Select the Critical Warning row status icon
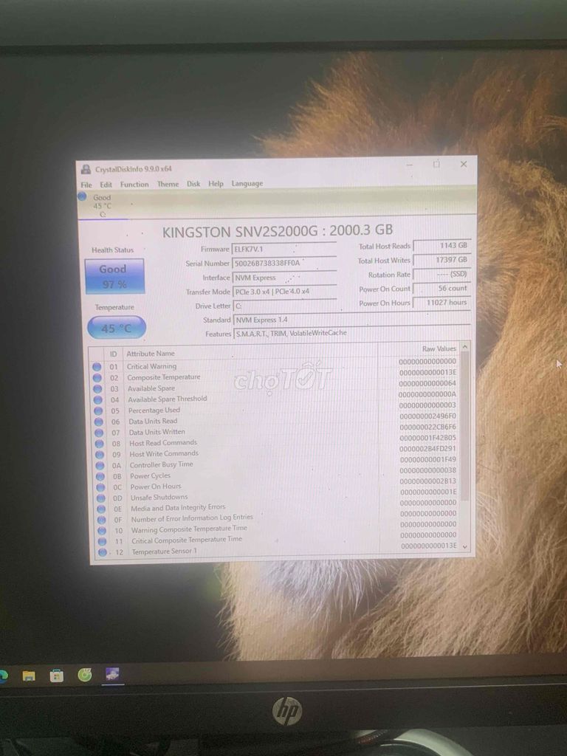This screenshot has height=756, width=567. 97,366
